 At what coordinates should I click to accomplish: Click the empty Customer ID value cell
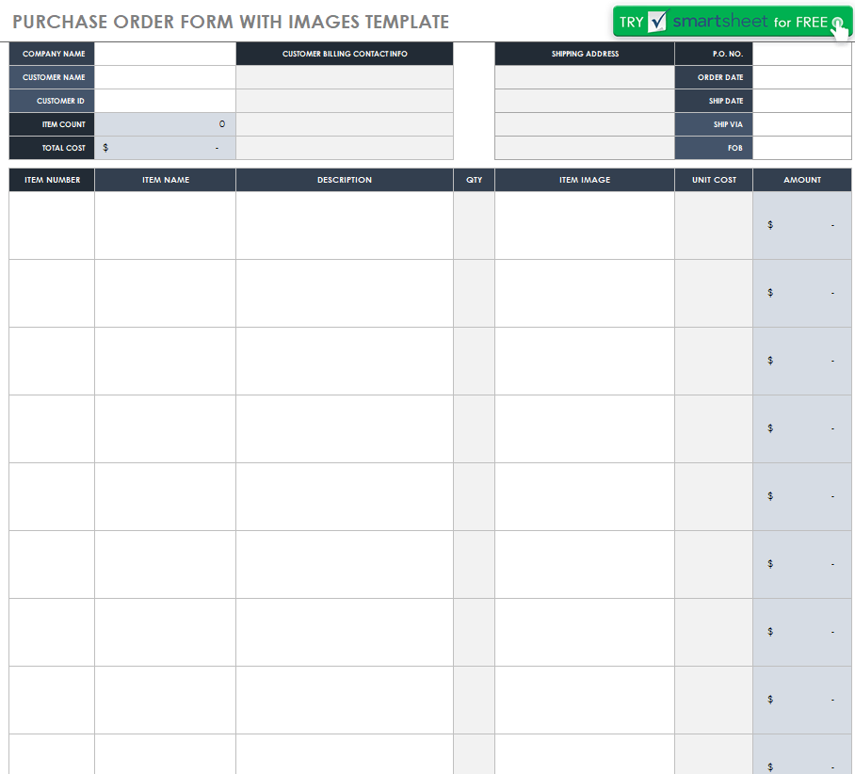(165, 101)
